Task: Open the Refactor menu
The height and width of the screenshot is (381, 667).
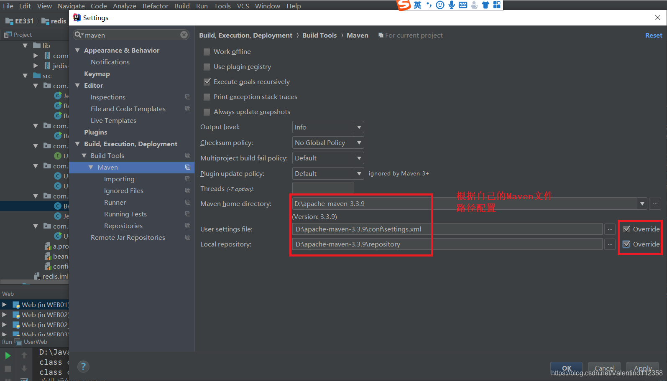Action: 155,6
